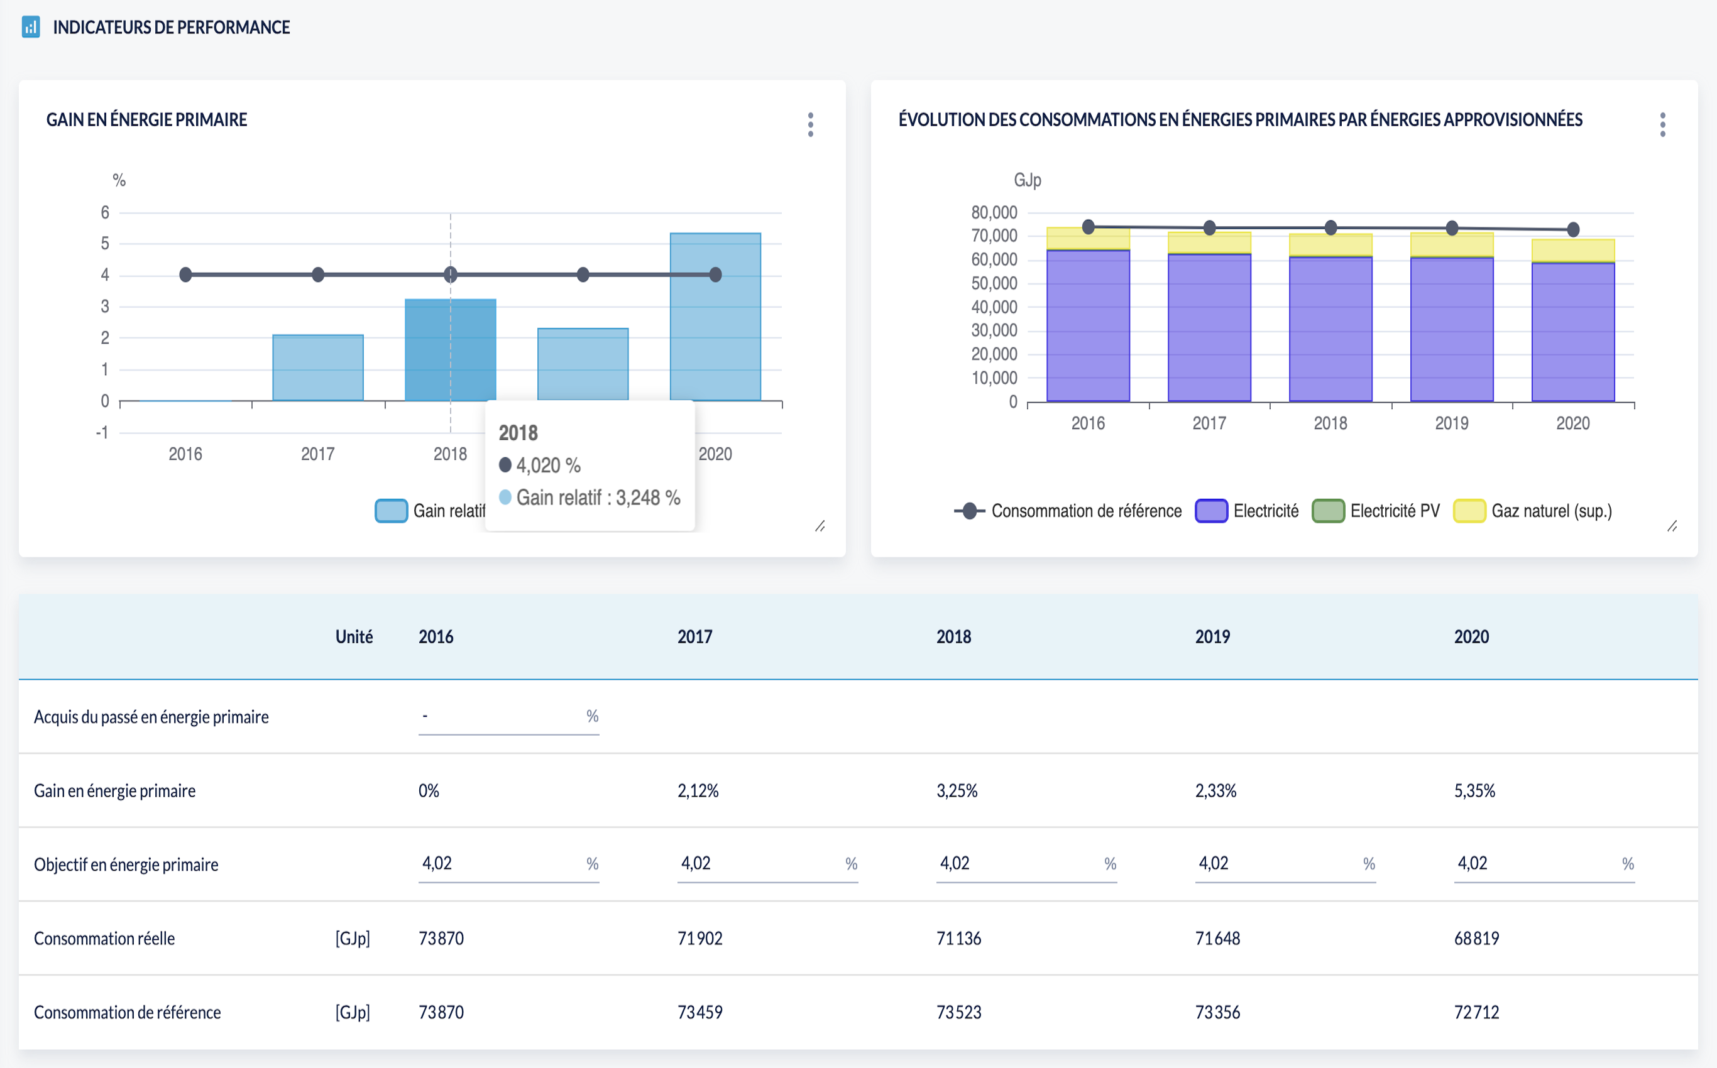Edit the 2020 Objectif en énergie primaire field

(x=1544, y=863)
